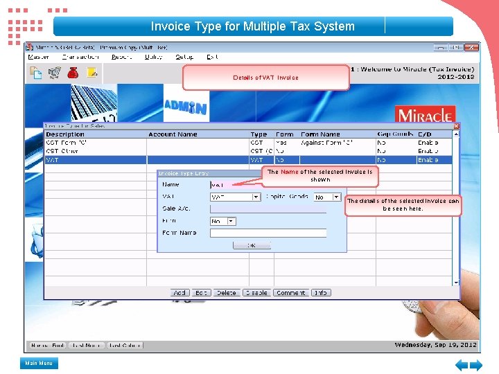
Task: Click the Info button
Action: [x=321, y=293]
